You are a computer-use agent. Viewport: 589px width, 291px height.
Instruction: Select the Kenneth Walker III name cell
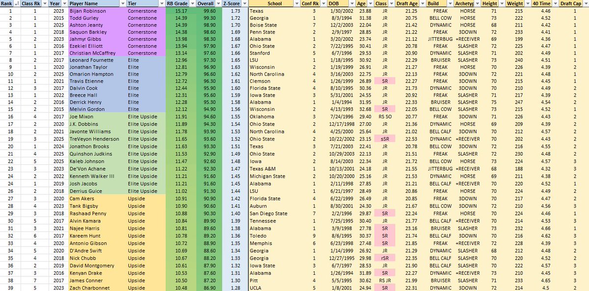click(97, 176)
